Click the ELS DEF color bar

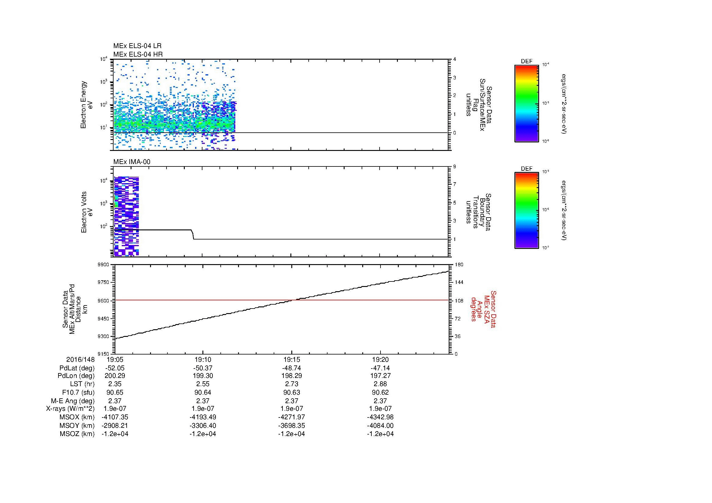526,103
